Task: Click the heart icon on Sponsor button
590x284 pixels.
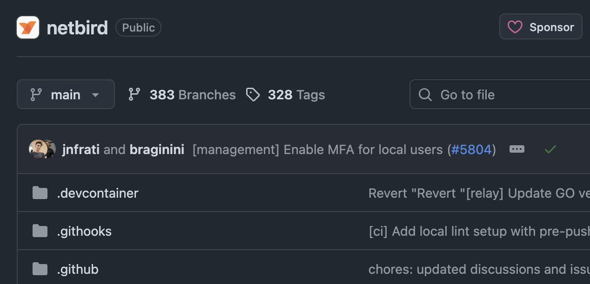Action: tap(515, 27)
